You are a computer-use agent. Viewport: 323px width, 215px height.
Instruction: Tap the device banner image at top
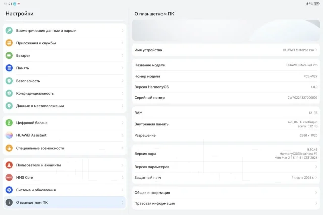point(226,30)
